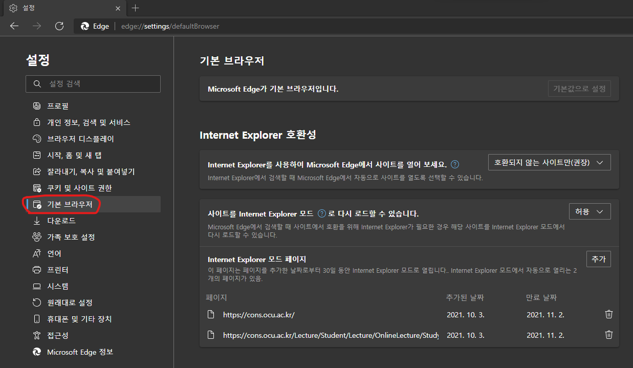633x368 pixels.
Task: Click the icon beside 시작, 홈 및 새 탭
Action: point(36,155)
